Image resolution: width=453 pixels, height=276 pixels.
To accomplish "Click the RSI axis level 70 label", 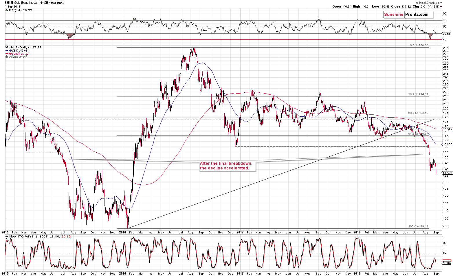I will (x=445, y=20).
